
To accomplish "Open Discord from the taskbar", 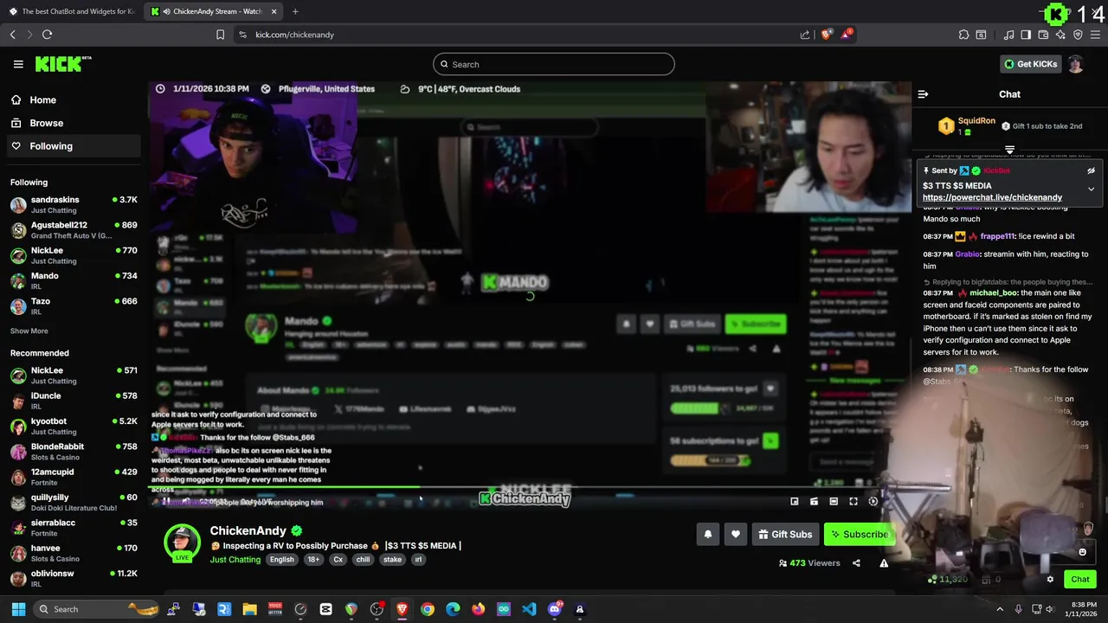I will (555, 609).
